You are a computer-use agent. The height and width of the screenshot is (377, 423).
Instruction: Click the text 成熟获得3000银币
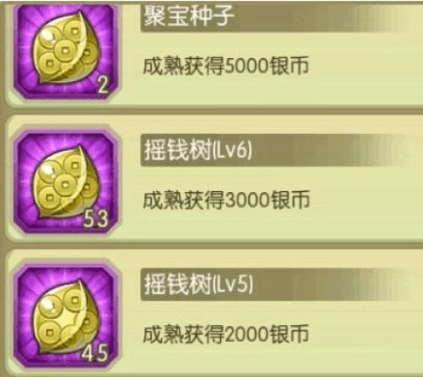click(x=226, y=200)
